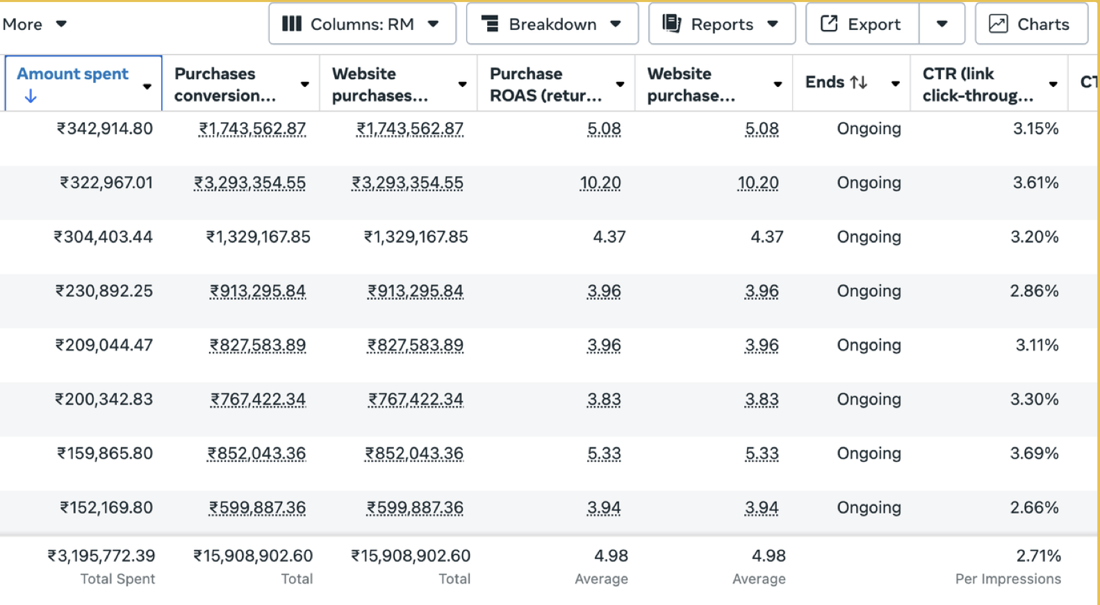Click the columns icon in Columns button
Image resolution: width=1100 pixels, height=605 pixels.
pyautogui.click(x=292, y=24)
